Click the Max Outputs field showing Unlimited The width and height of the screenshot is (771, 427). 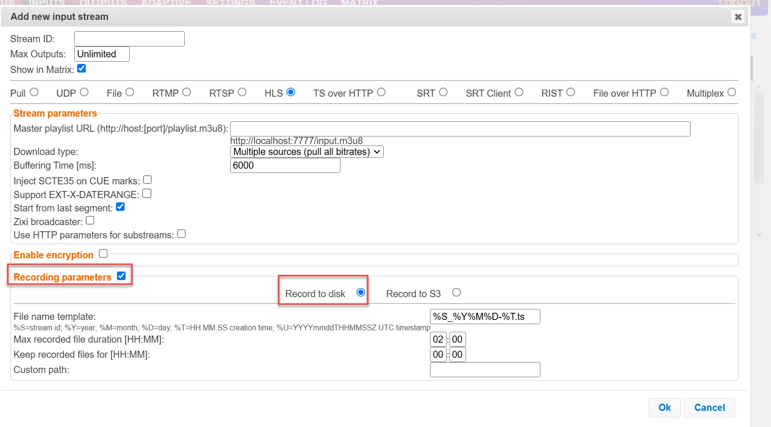pyautogui.click(x=102, y=54)
